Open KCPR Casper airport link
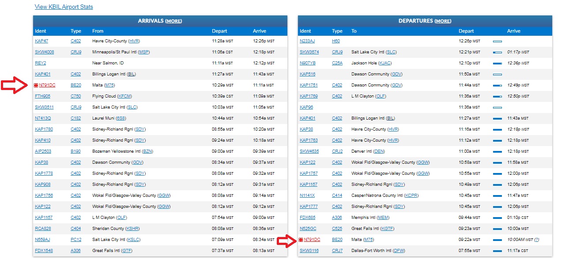 click(x=411, y=196)
